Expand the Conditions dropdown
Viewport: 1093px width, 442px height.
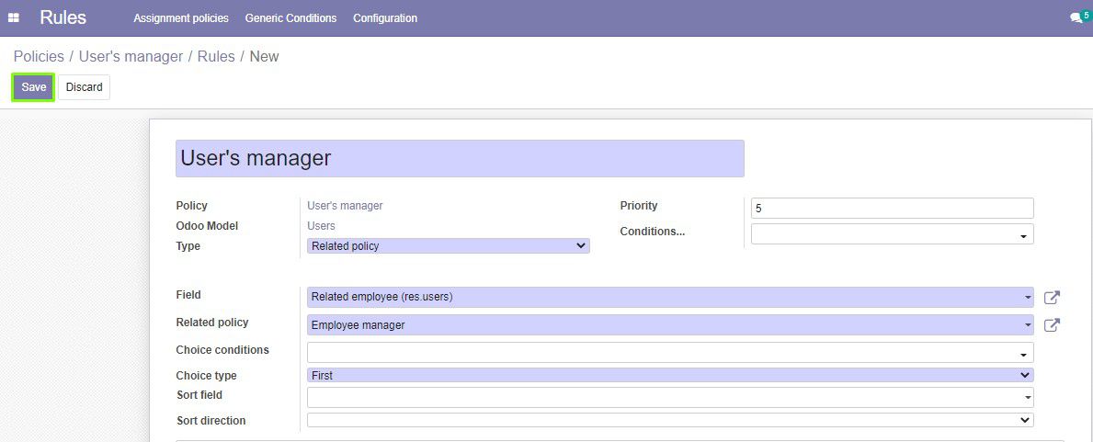click(892, 234)
